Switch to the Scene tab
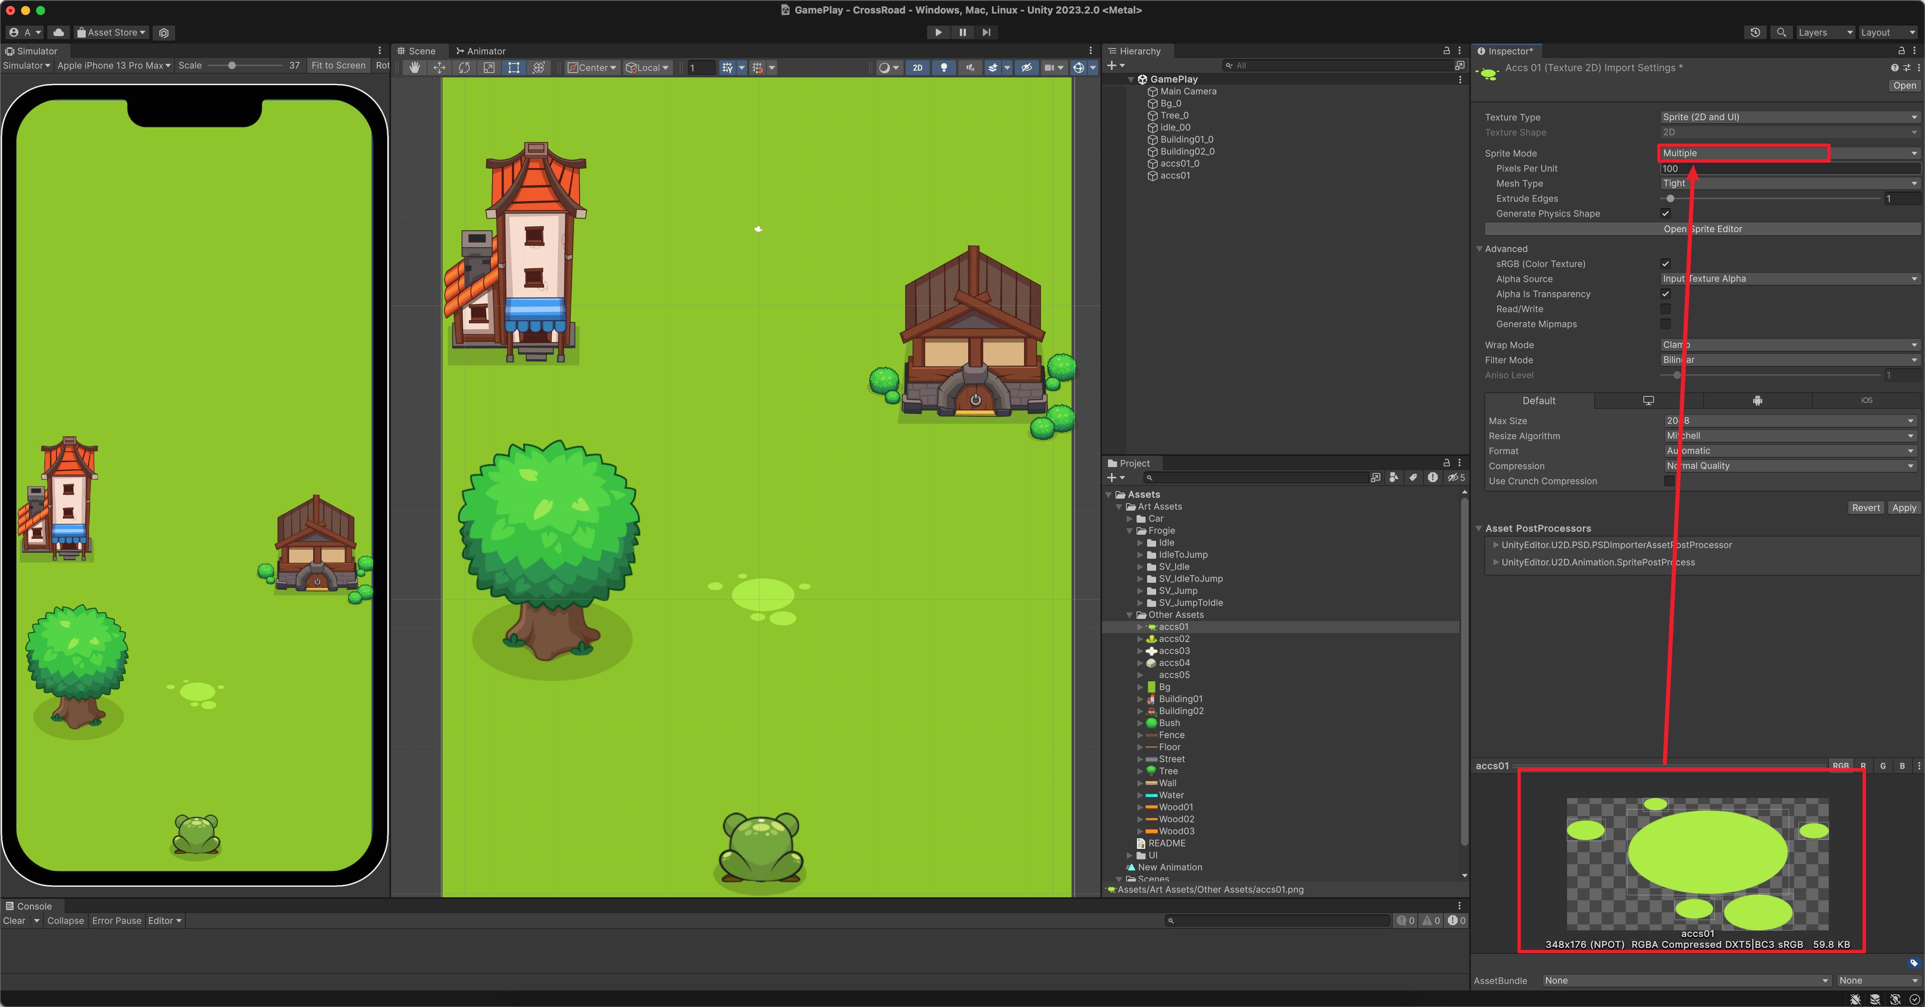1925x1007 pixels. click(416, 51)
